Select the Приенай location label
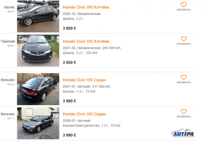Image resolution: width=210 pixels, height=141 pixels. coord(8,41)
